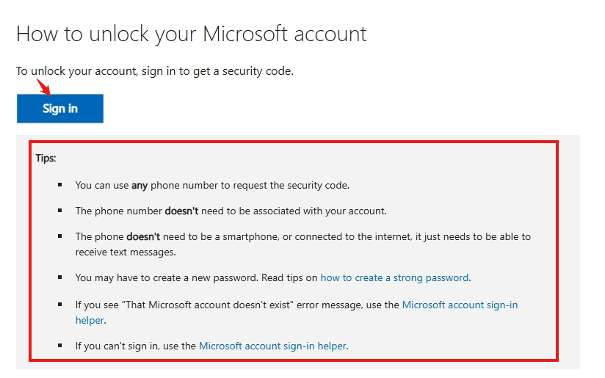The width and height of the screenshot is (605, 378).
Task: Click the quoted 'That Microsoft account doesn't exist' text
Action: 219,305
